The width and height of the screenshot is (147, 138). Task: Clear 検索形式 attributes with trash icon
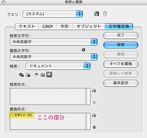[x=94, y=102]
